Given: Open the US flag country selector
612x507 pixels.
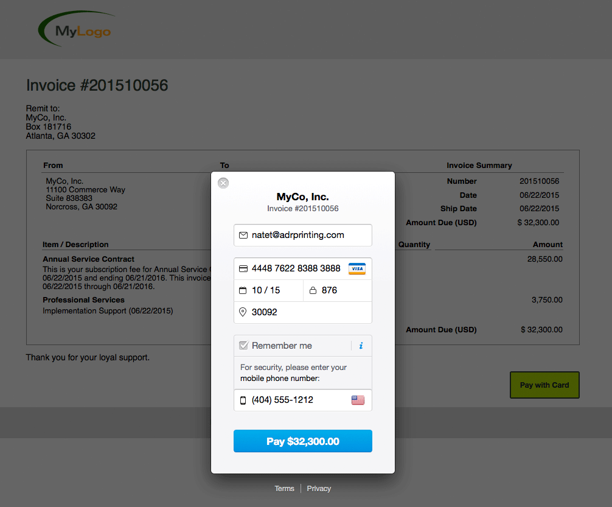Looking at the screenshot, I should 358,400.
